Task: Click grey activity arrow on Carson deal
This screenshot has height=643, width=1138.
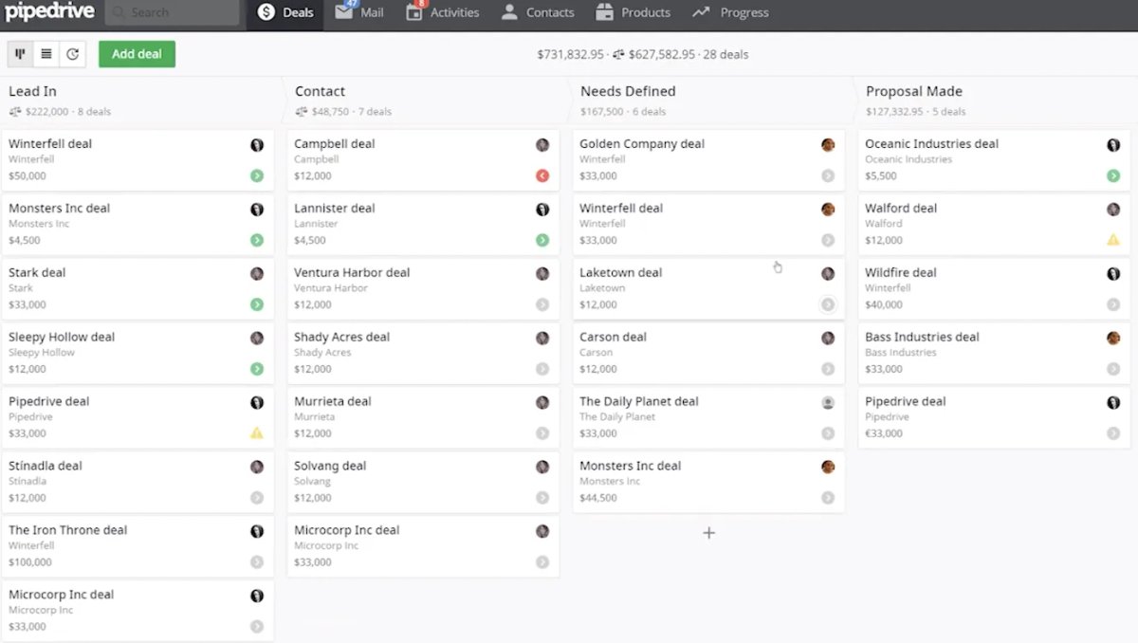Action: click(x=828, y=369)
